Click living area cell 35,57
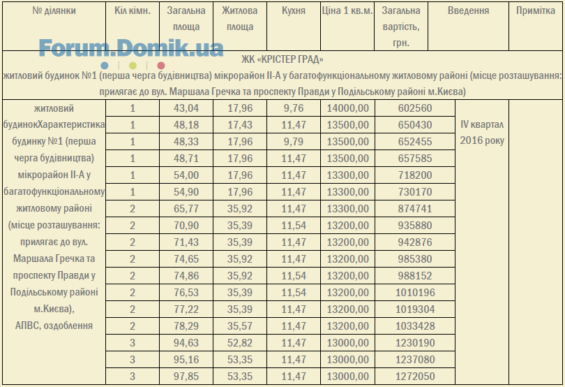The image size is (565, 387). click(240, 326)
